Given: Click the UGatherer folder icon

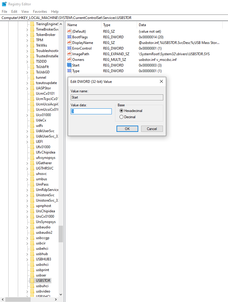Looking at the screenshot, I should pyautogui.click(x=32, y=163).
